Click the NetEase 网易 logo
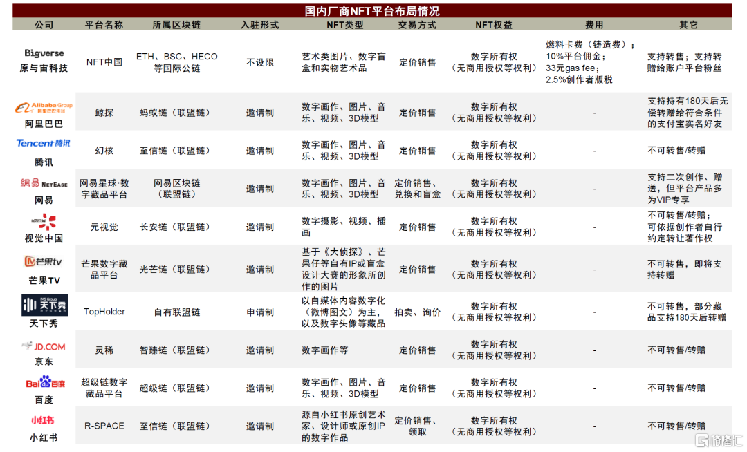This screenshot has height=452, width=747. [x=44, y=183]
